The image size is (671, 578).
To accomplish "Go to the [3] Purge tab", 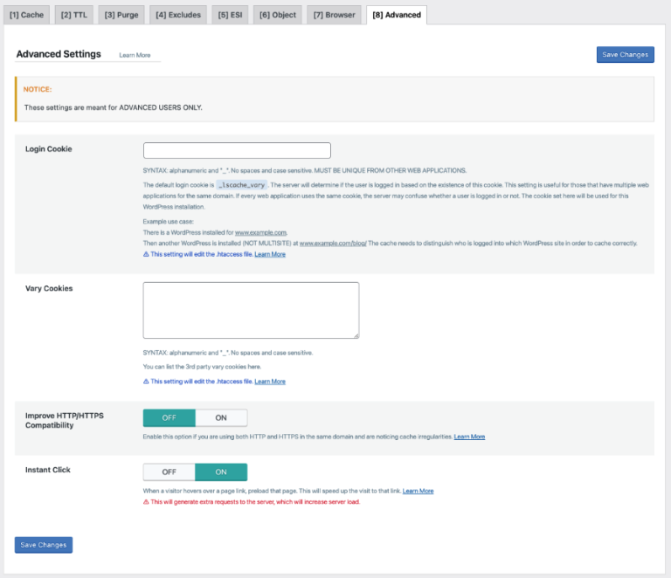I will (121, 15).
